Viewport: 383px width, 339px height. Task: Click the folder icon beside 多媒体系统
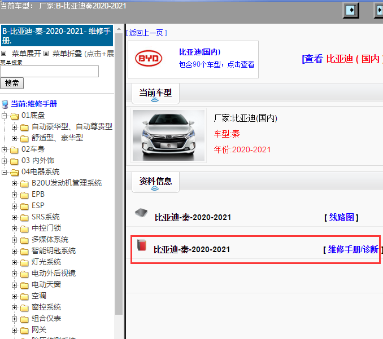(24, 240)
